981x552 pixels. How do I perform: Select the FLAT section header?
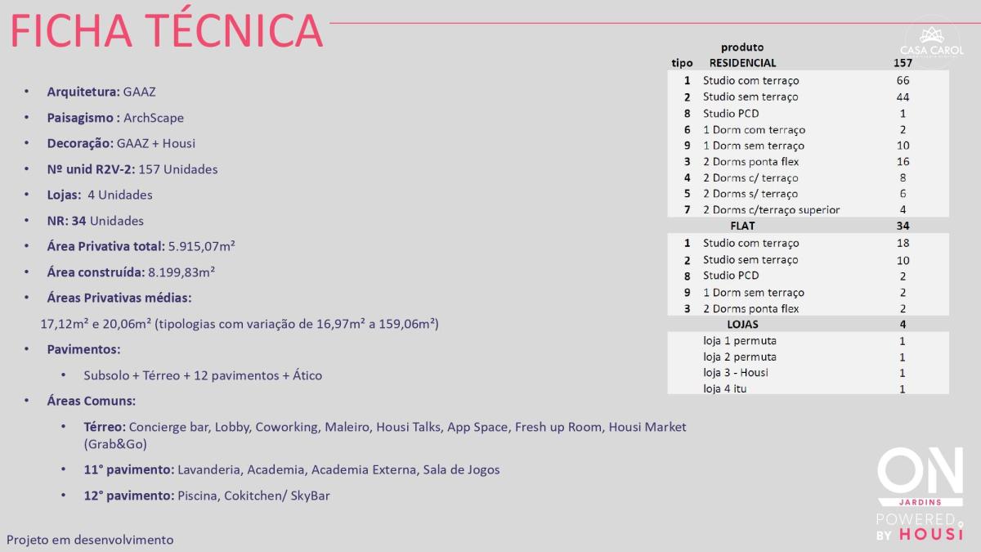(x=808, y=226)
